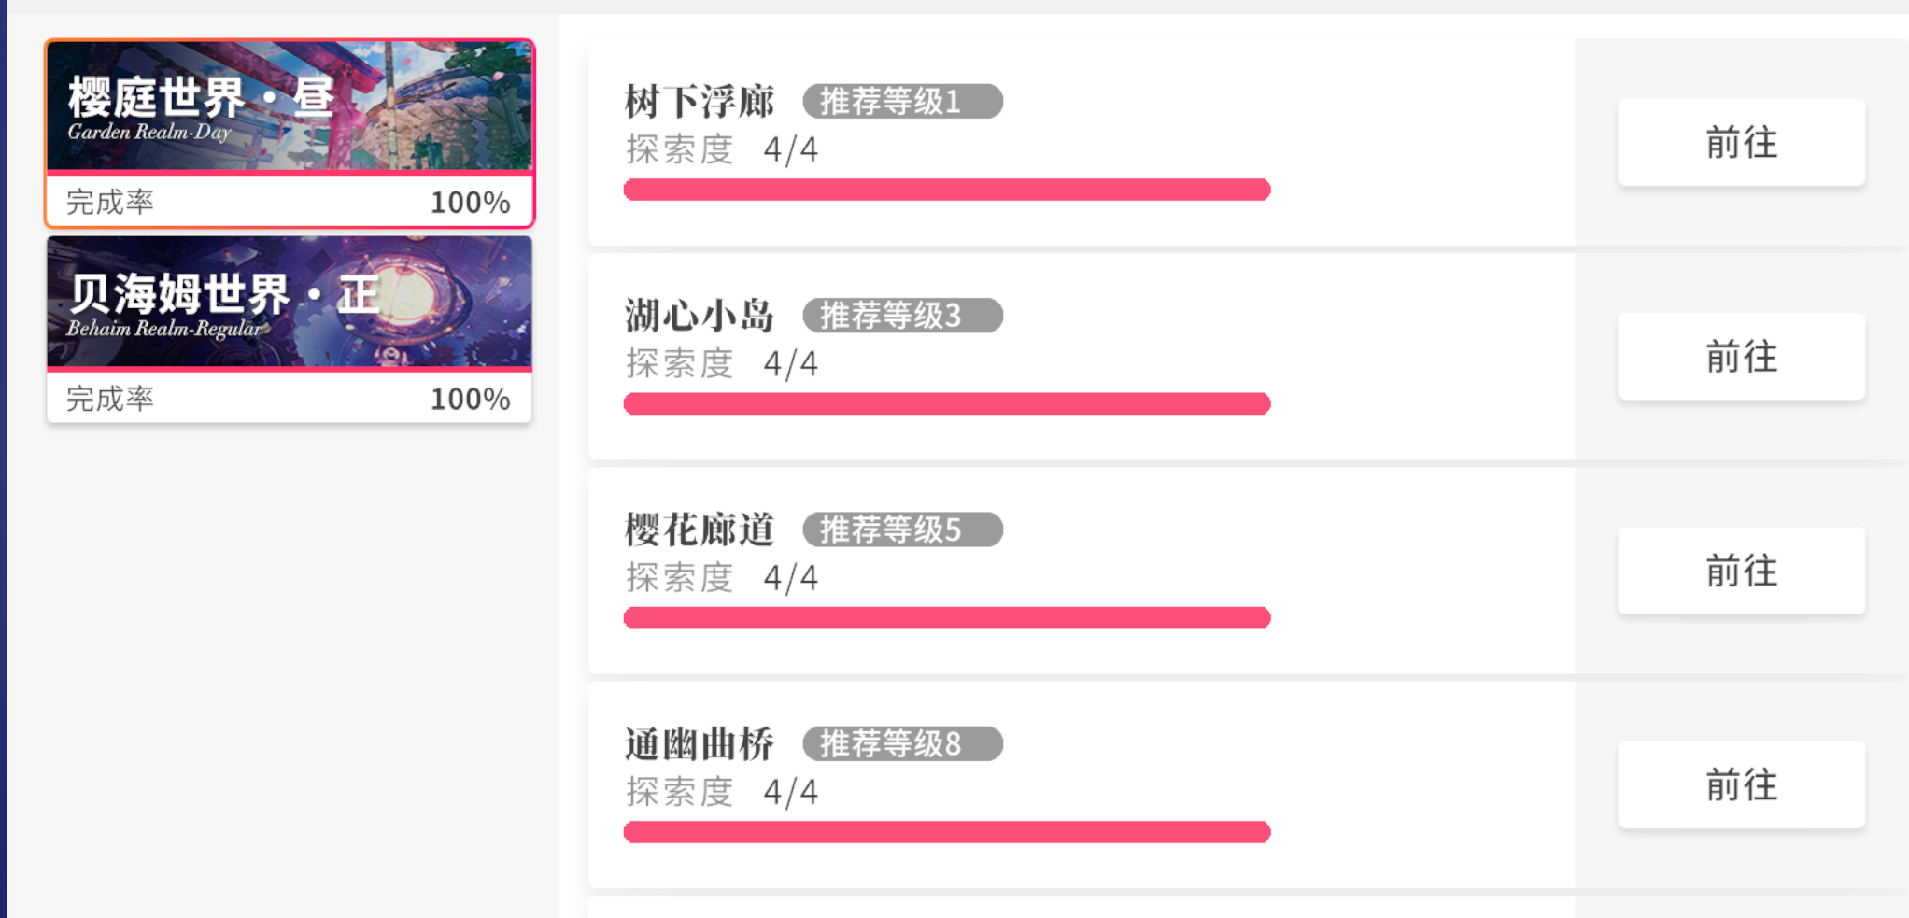Select the 推荐等级8 level tag
This screenshot has width=1909, height=918.
coord(902,743)
